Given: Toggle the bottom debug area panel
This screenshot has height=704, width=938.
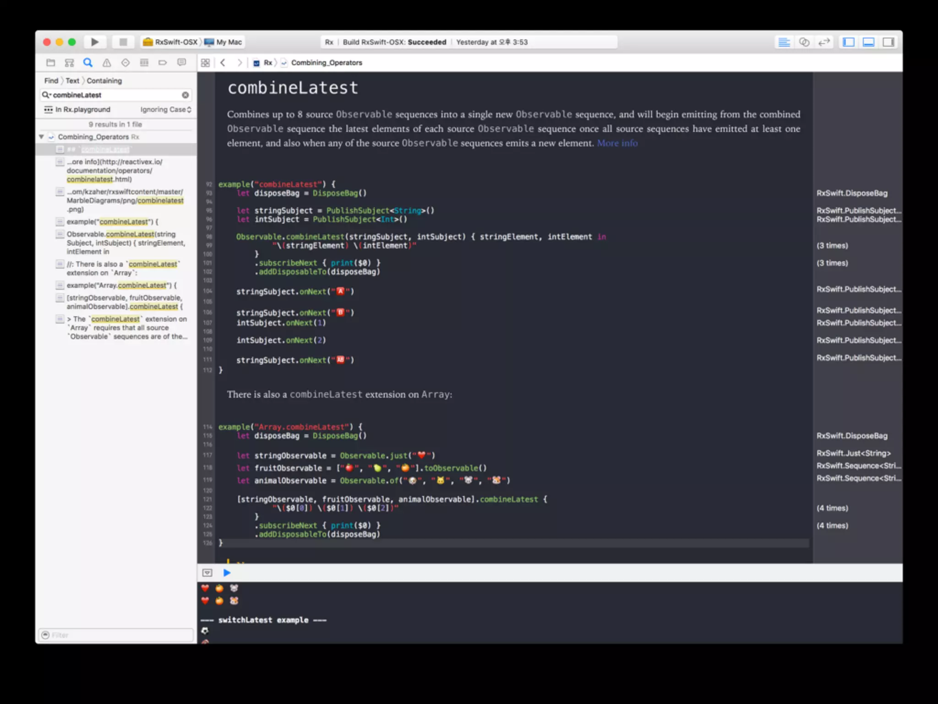Looking at the screenshot, I should 868,42.
